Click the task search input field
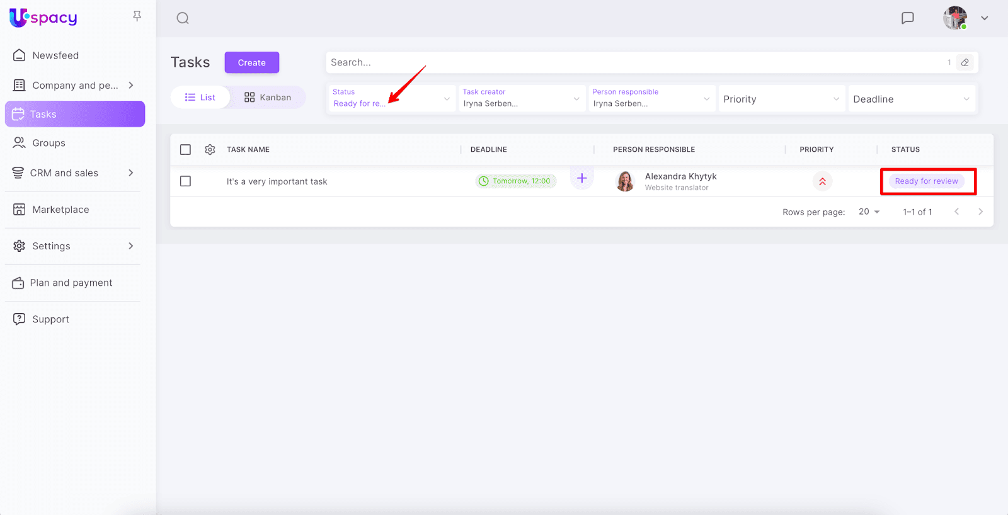The width and height of the screenshot is (1008, 515). [x=630, y=62]
